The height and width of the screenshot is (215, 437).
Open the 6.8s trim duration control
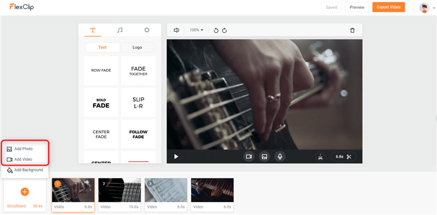pyautogui.click(x=343, y=157)
